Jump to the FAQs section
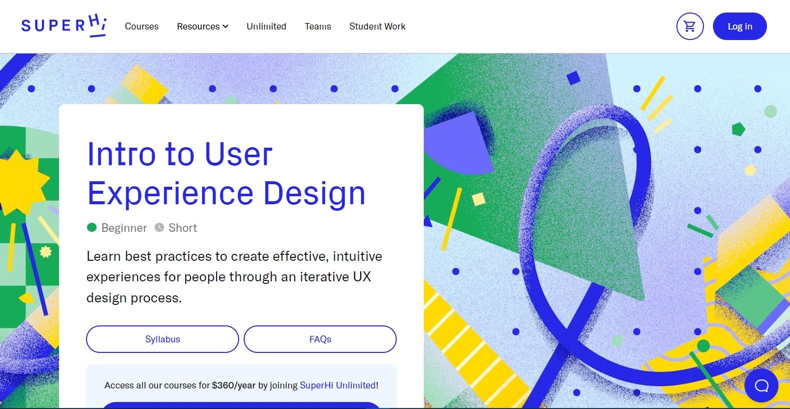The width and height of the screenshot is (790, 409). [320, 339]
